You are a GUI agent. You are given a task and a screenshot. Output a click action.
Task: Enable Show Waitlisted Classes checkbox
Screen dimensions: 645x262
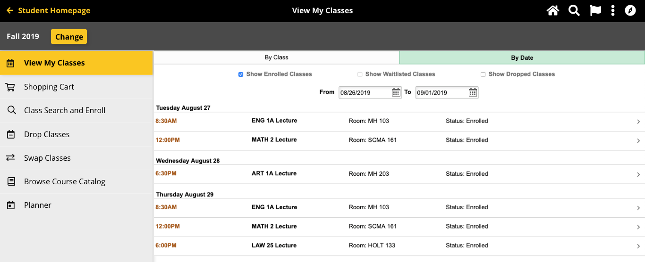(360, 74)
